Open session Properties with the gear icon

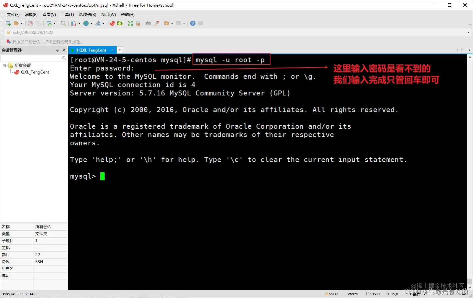point(49,23)
